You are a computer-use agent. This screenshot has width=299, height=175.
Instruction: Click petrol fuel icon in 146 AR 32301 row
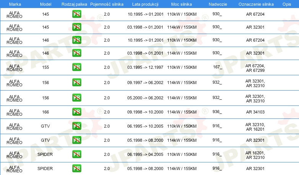(76, 53)
